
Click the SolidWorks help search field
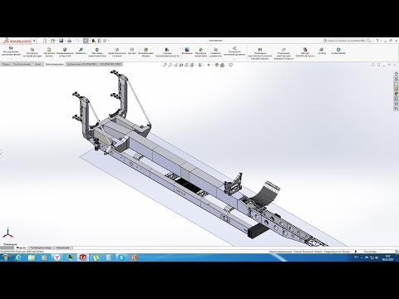(x=347, y=41)
